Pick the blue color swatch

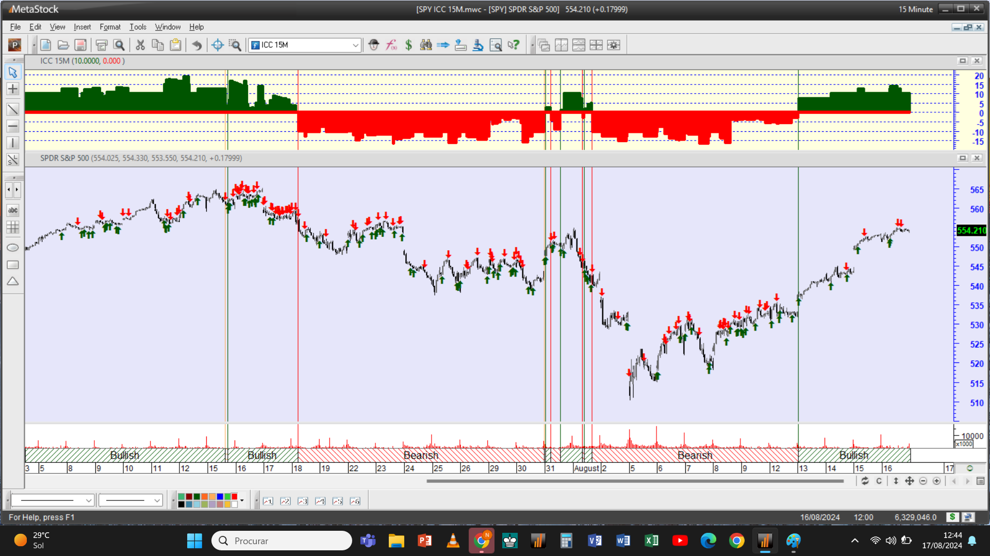click(220, 497)
